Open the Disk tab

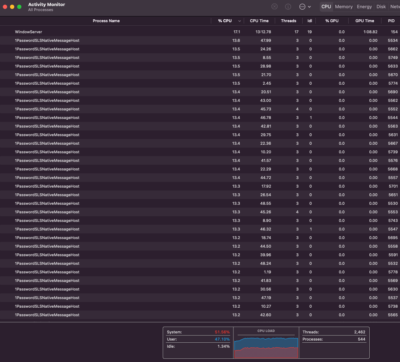pos(381,7)
